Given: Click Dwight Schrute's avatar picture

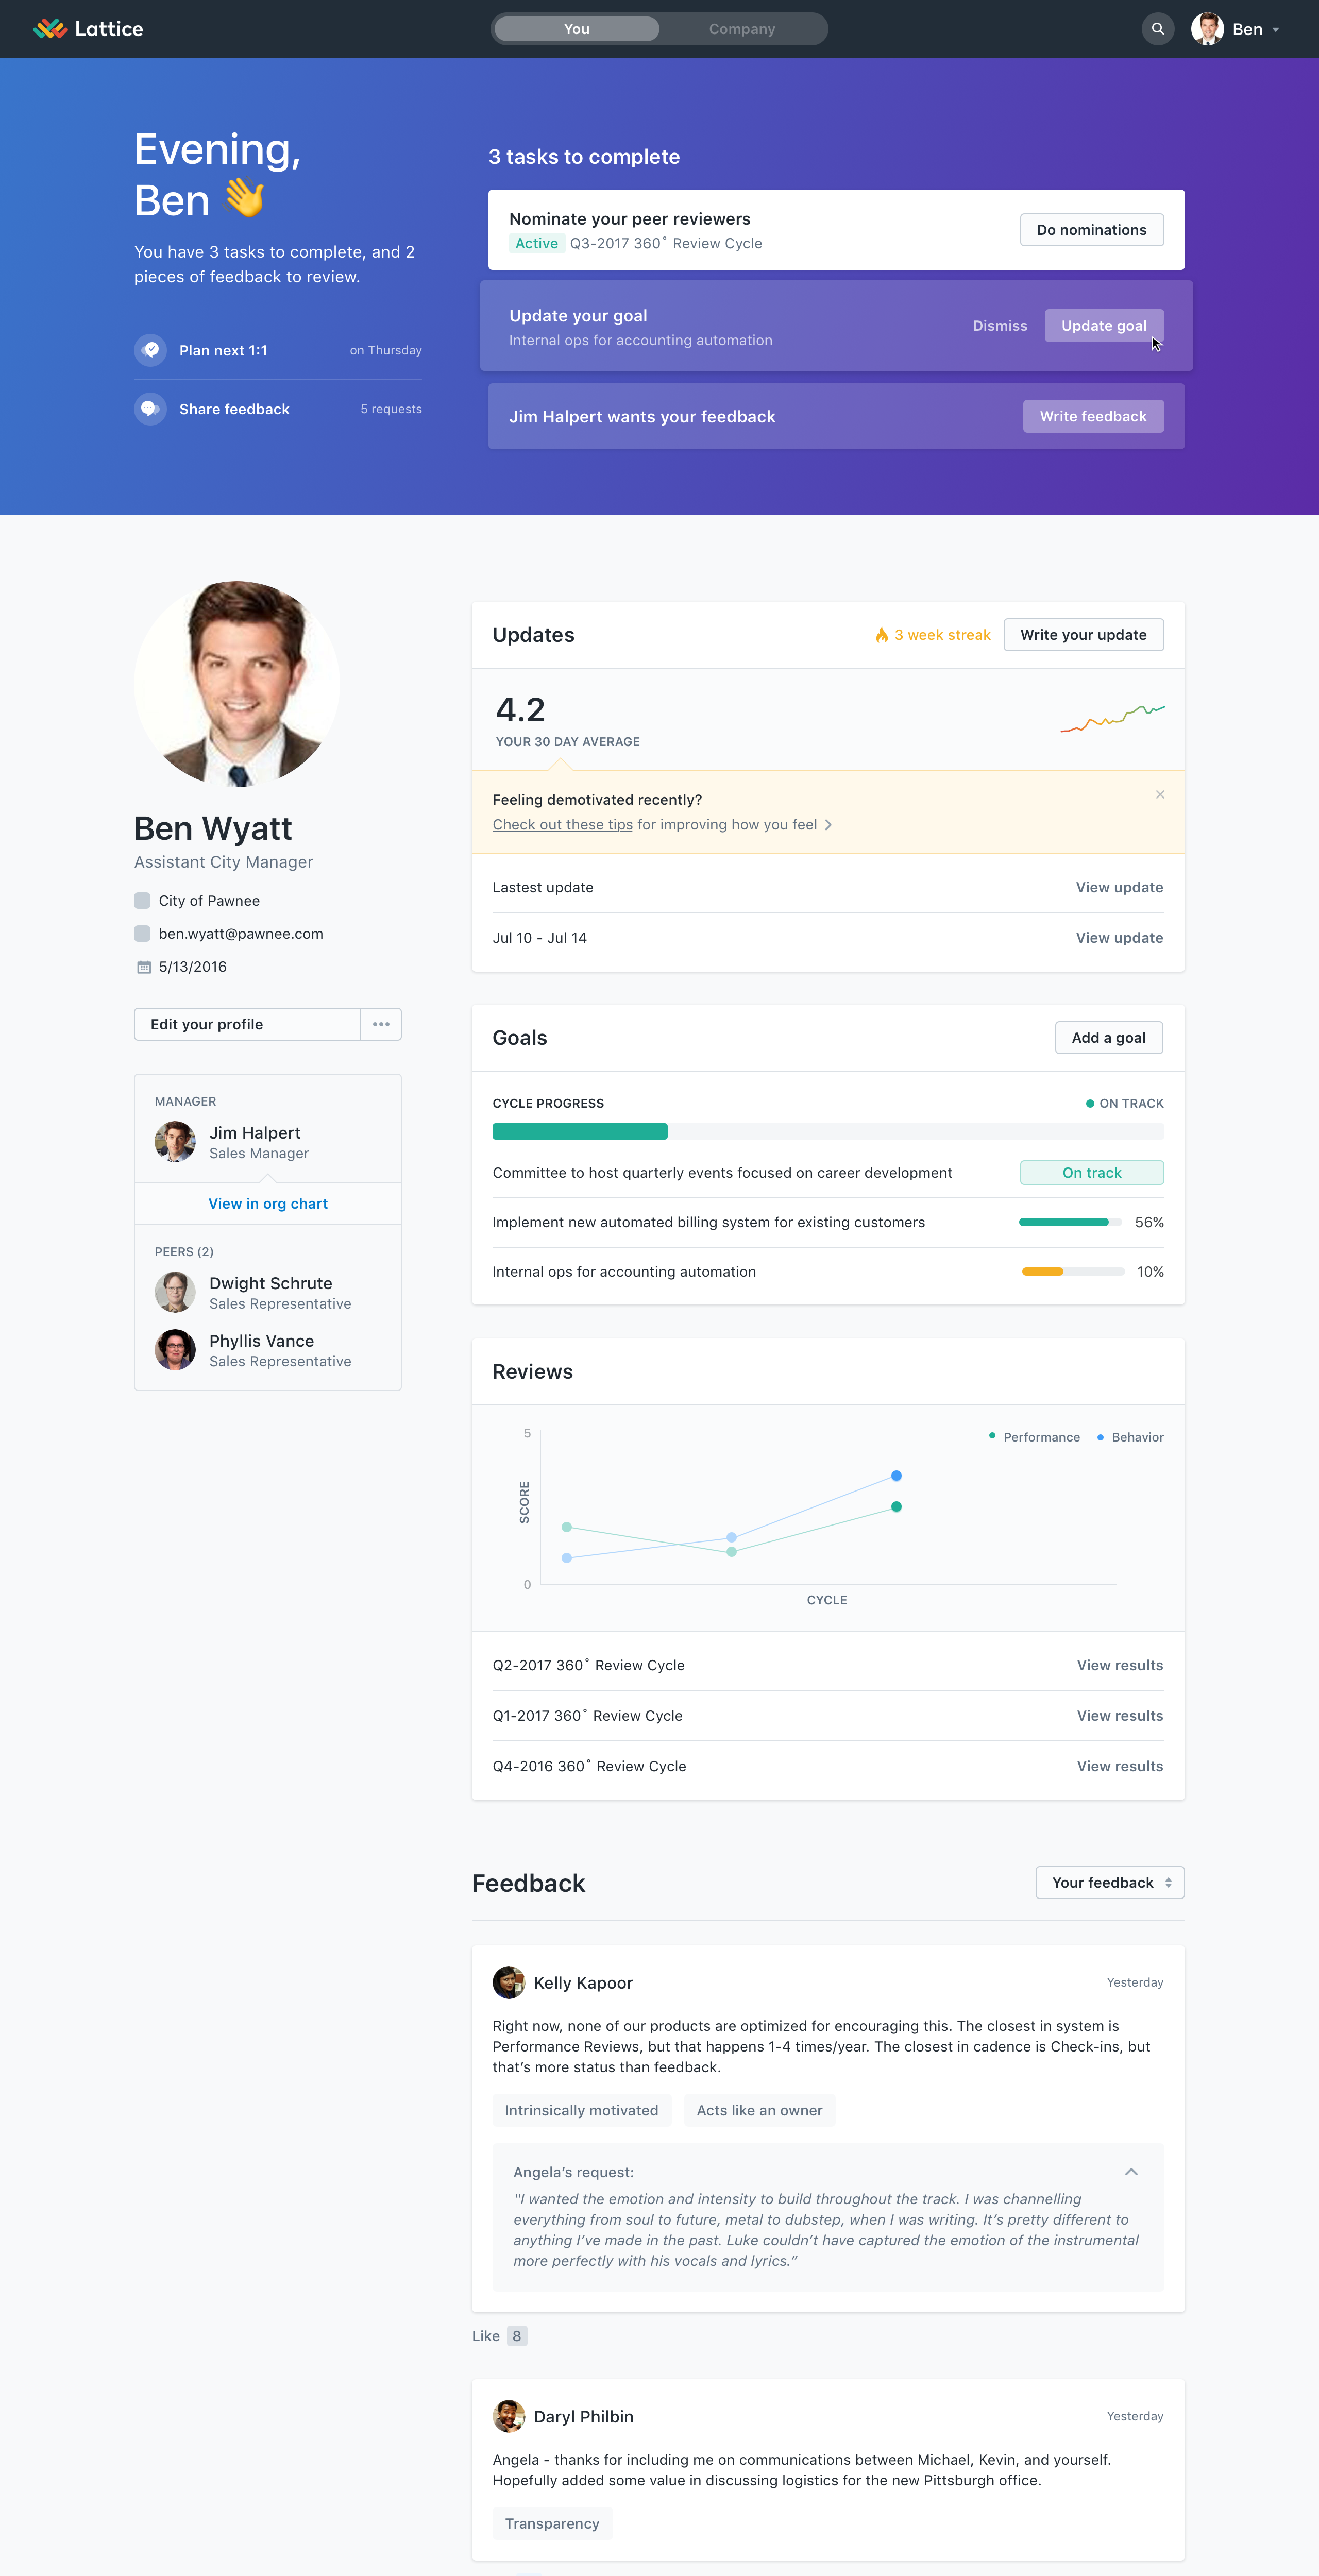Looking at the screenshot, I should [175, 1292].
